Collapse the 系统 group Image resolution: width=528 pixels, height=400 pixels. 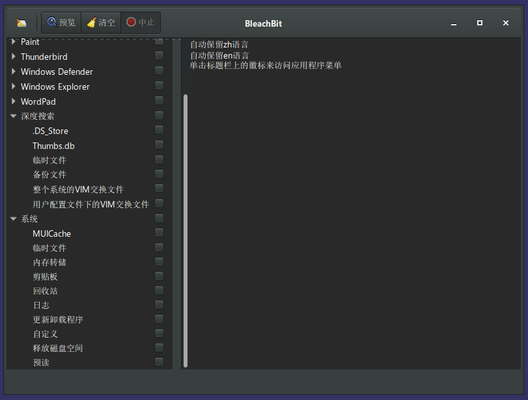click(x=14, y=219)
